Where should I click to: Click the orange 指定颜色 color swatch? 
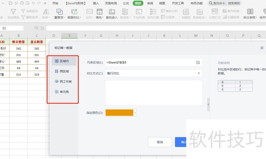click(119, 113)
